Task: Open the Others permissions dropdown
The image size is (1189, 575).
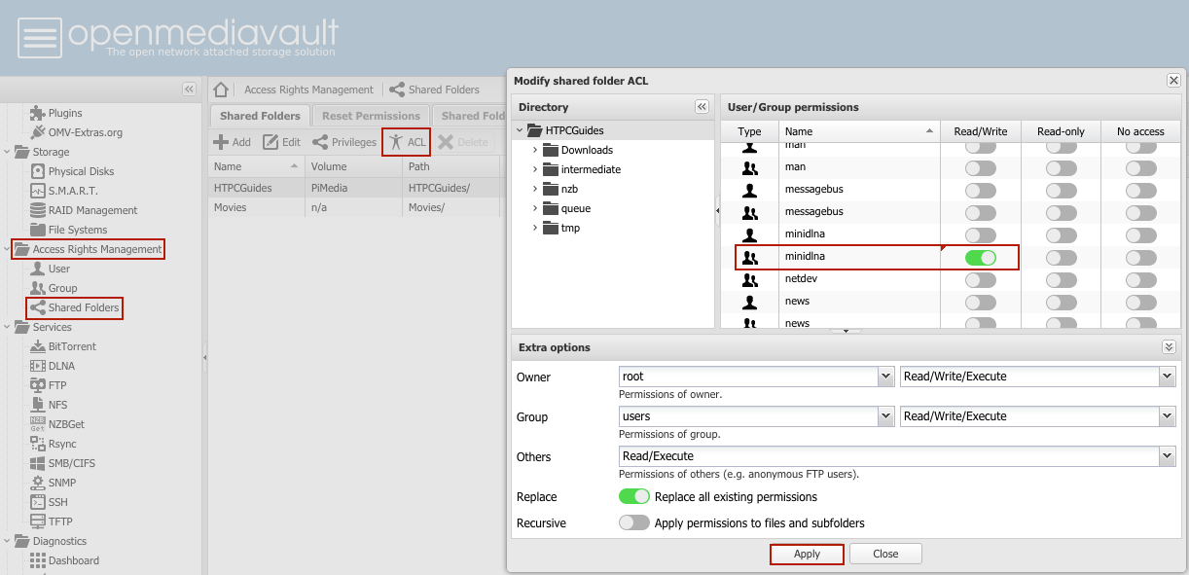Action: click(1168, 456)
